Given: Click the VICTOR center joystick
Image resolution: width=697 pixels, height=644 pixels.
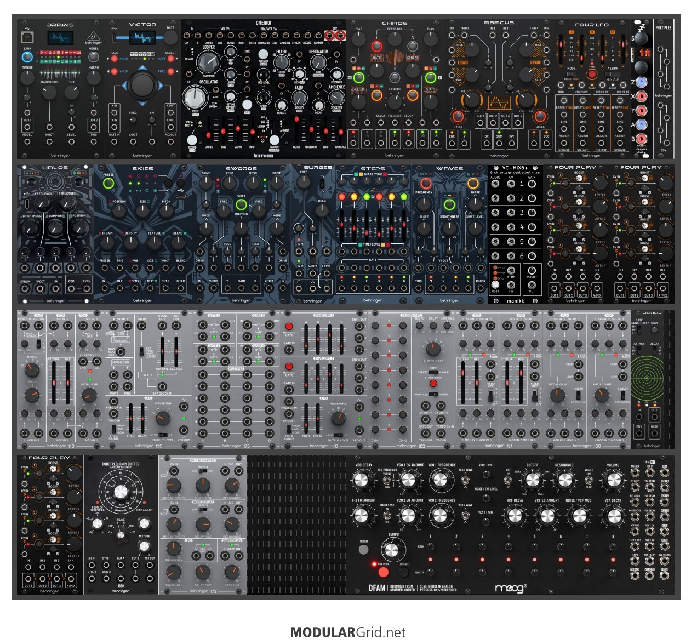Looking at the screenshot, I should pyautogui.click(x=142, y=85).
